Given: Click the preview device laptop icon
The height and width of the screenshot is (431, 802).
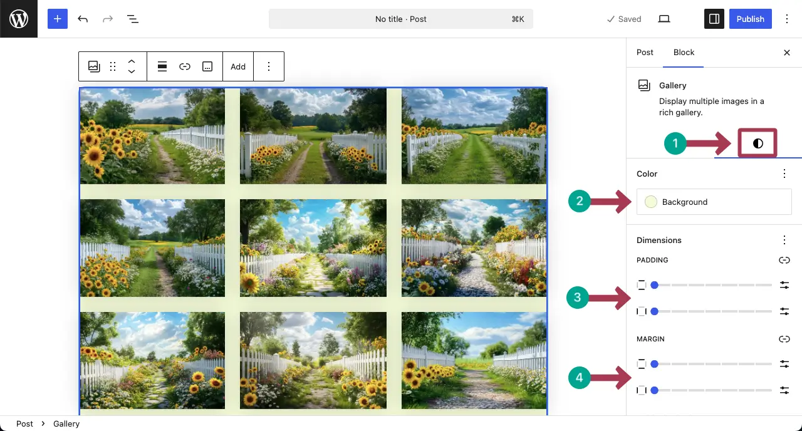Looking at the screenshot, I should [664, 19].
